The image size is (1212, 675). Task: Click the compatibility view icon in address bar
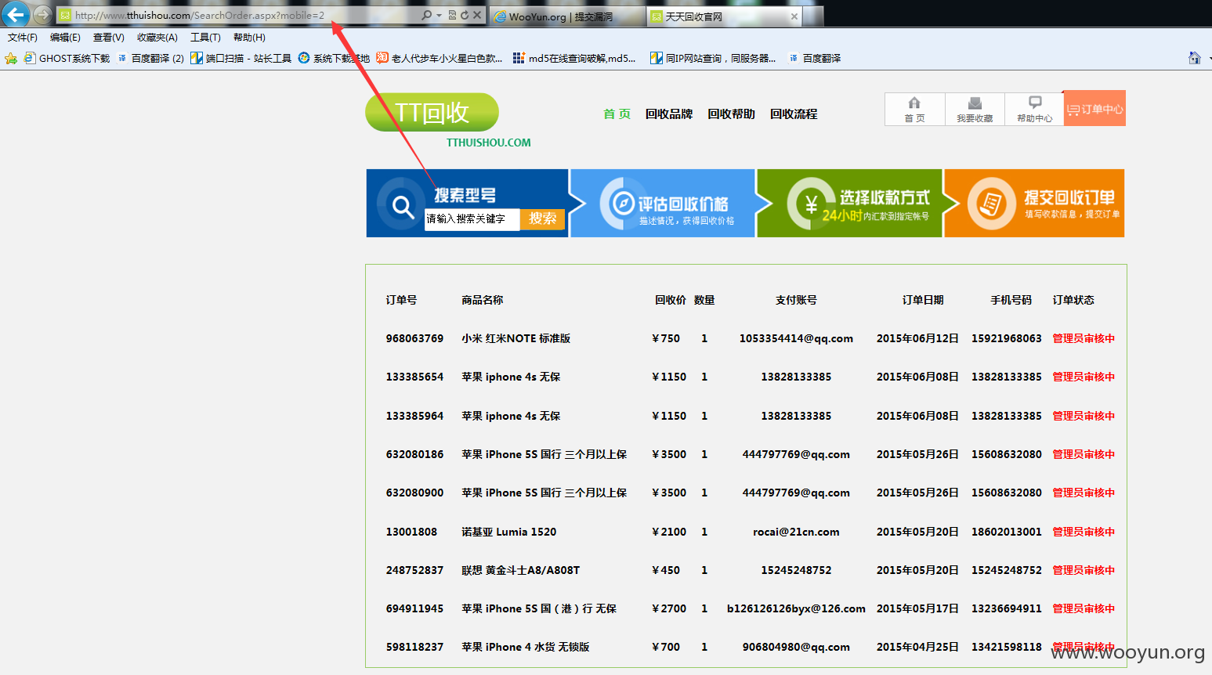click(452, 15)
